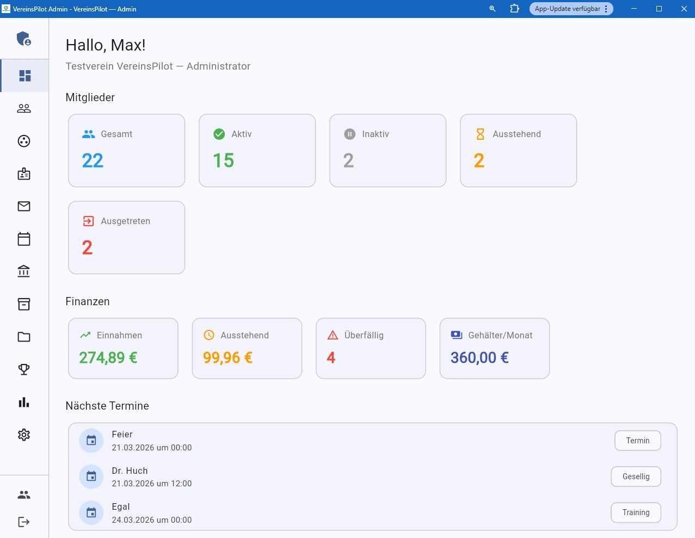This screenshot has height=538, width=695.
Task: Open statistics via the bar chart icon
Action: (23, 402)
